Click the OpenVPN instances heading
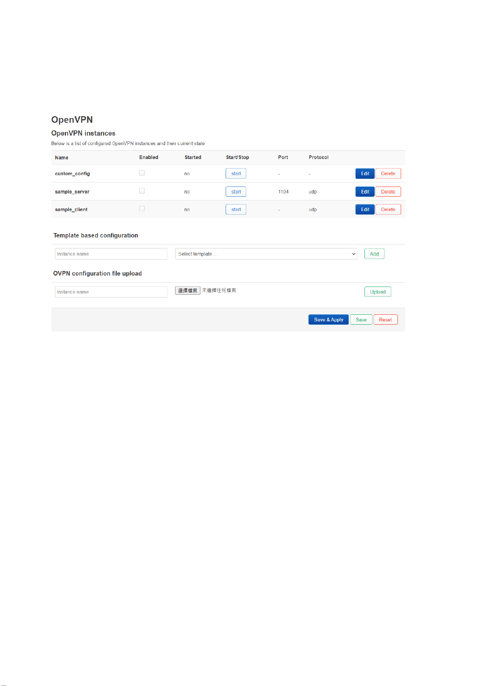This screenshot has height=686, width=485. click(x=83, y=133)
